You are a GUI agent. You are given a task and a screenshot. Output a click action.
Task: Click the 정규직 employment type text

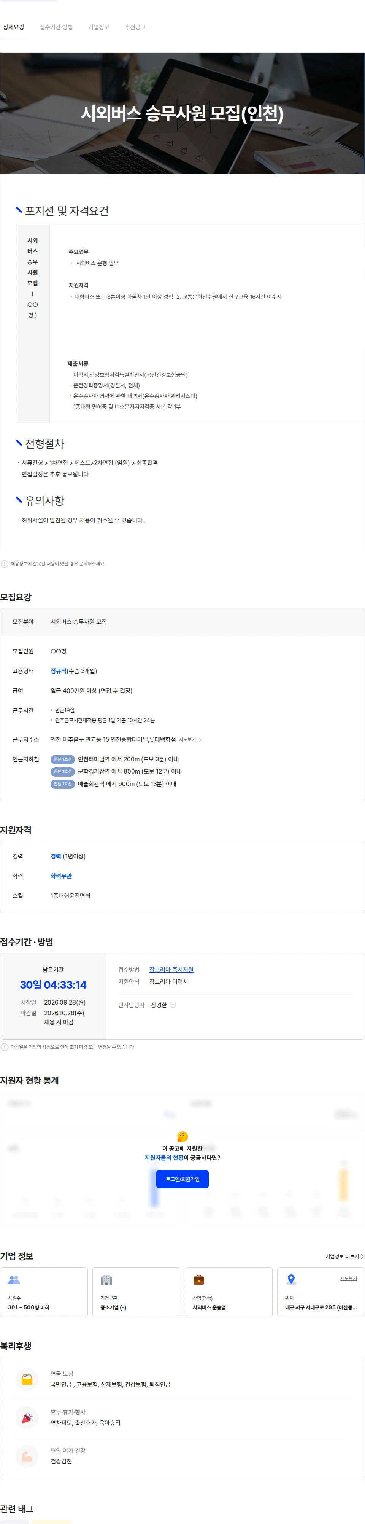pyautogui.click(x=59, y=671)
